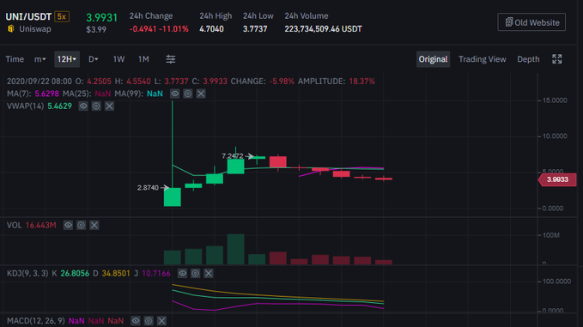583x327 pixels.
Task: Click the tallest green volume bar
Action: click(x=236, y=249)
